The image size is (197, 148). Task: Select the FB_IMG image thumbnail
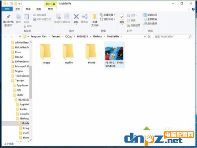[x=114, y=54]
